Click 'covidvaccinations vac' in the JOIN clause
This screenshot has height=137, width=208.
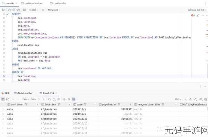point(33,53)
